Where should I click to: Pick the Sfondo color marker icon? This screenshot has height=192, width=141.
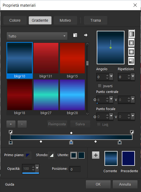click(x=51, y=155)
